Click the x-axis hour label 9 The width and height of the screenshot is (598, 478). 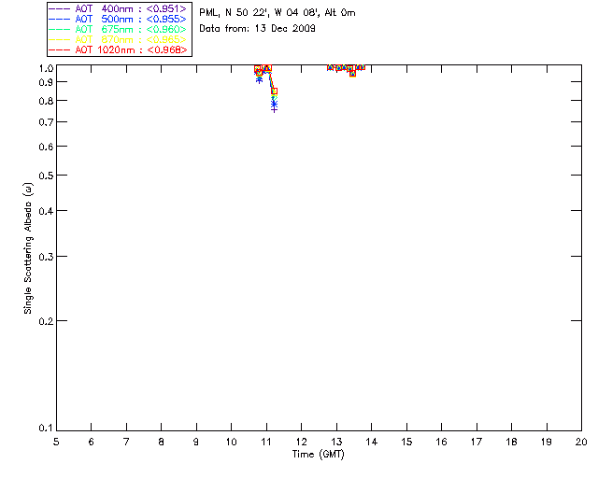pos(196,442)
